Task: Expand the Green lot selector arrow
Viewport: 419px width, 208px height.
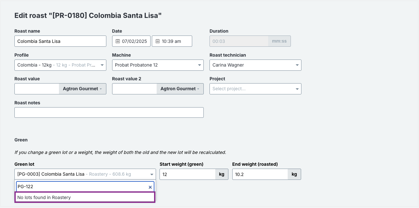Action: click(x=152, y=174)
